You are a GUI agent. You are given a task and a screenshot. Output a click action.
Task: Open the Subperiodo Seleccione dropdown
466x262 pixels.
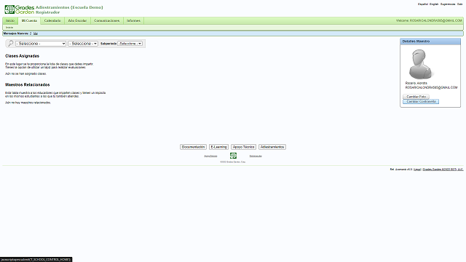coord(130,44)
